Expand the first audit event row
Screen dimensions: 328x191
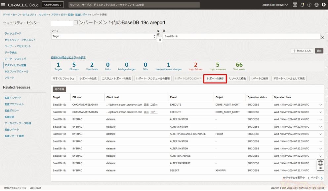tap(320, 105)
